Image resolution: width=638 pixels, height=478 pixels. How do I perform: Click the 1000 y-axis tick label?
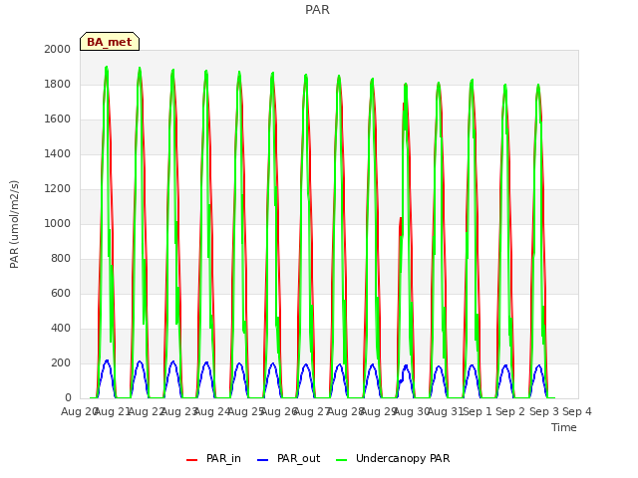coord(58,223)
